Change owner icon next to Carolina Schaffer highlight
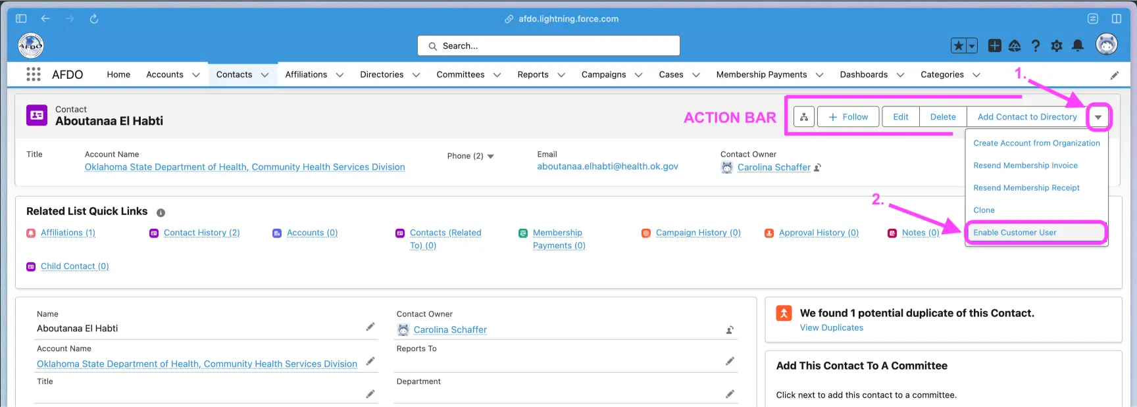 pos(817,168)
